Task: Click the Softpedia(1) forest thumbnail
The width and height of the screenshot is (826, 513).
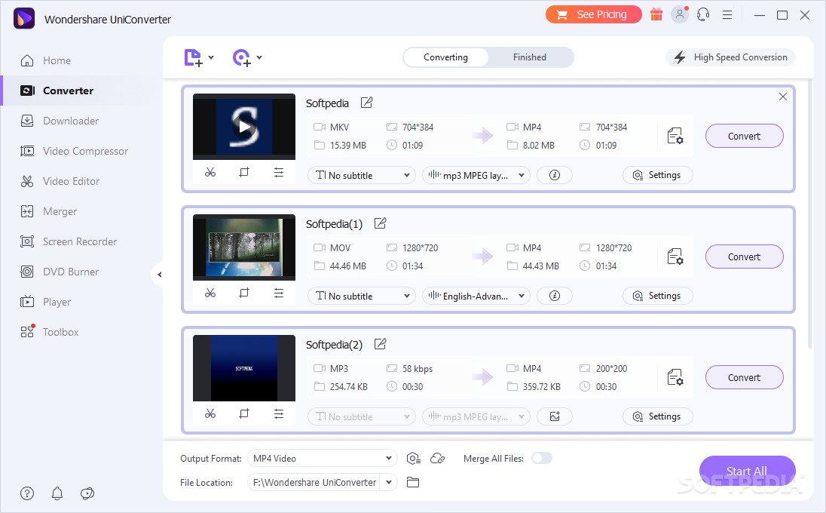Action: pos(244,247)
